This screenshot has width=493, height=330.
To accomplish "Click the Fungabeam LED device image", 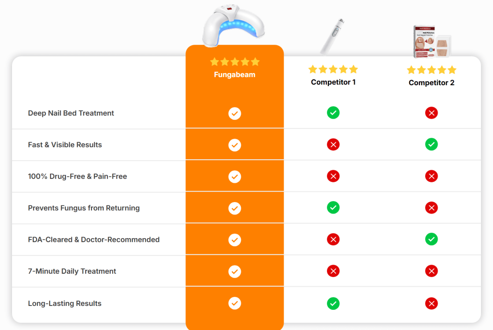I will [x=234, y=24].
